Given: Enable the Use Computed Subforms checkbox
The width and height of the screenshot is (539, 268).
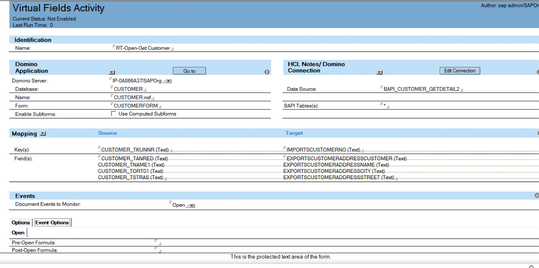Looking at the screenshot, I should [113, 114].
